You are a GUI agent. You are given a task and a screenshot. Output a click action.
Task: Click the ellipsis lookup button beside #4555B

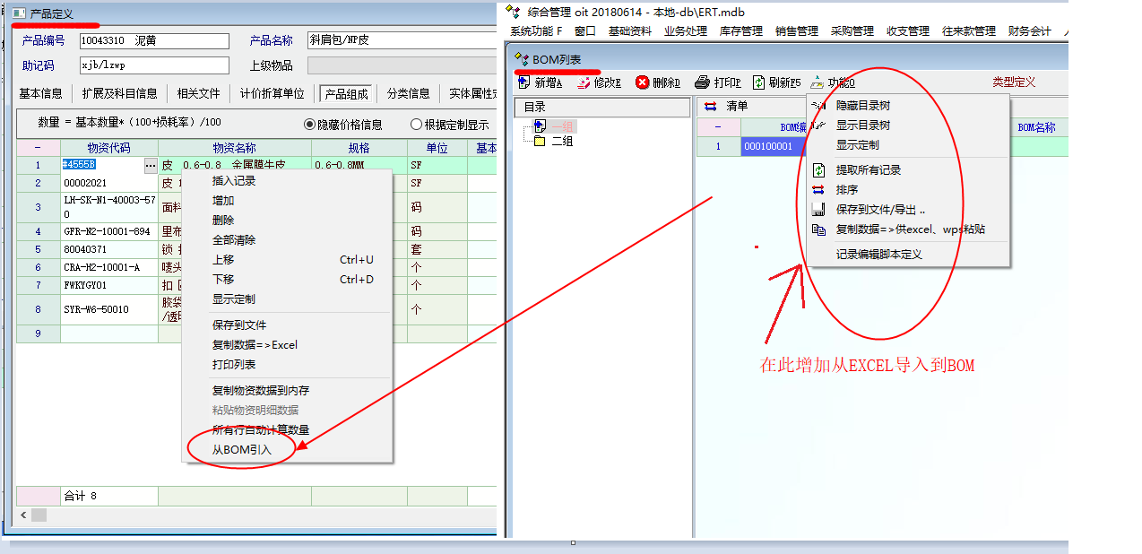click(x=150, y=165)
